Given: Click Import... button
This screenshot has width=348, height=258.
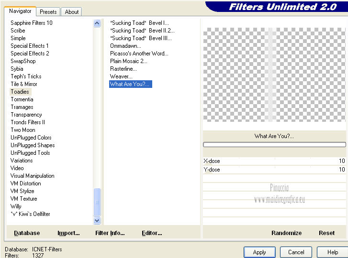Looking at the screenshot, I should click(x=68, y=233).
